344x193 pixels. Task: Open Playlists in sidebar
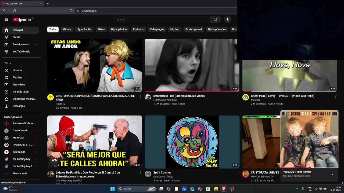point(20,77)
